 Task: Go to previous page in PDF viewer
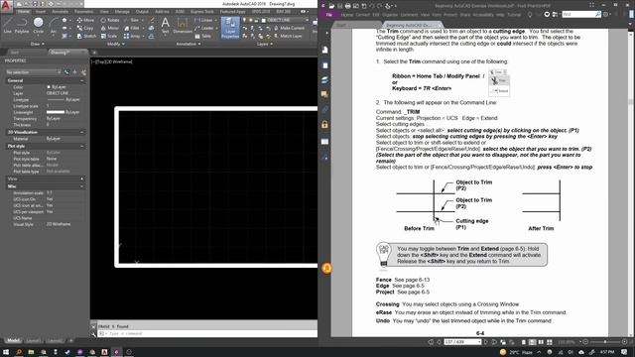click(x=439, y=342)
